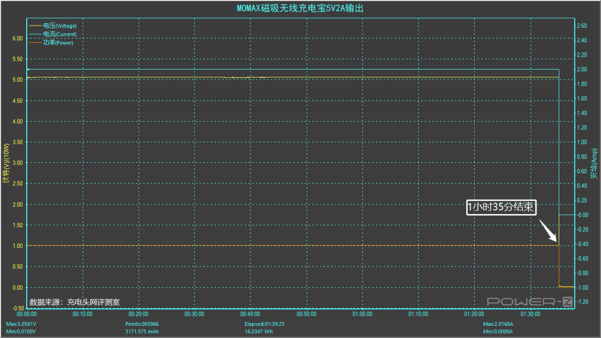Click the 3171.575 mAh capacity value
Viewport: 601px width, 338px height.
pyautogui.click(x=142, y=331)
